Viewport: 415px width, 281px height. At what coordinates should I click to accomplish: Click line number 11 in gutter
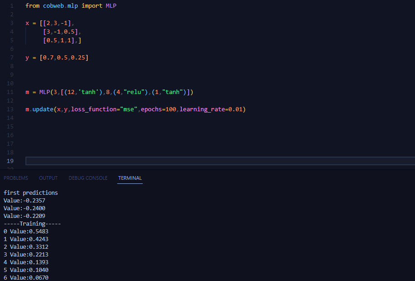(10, 92)
